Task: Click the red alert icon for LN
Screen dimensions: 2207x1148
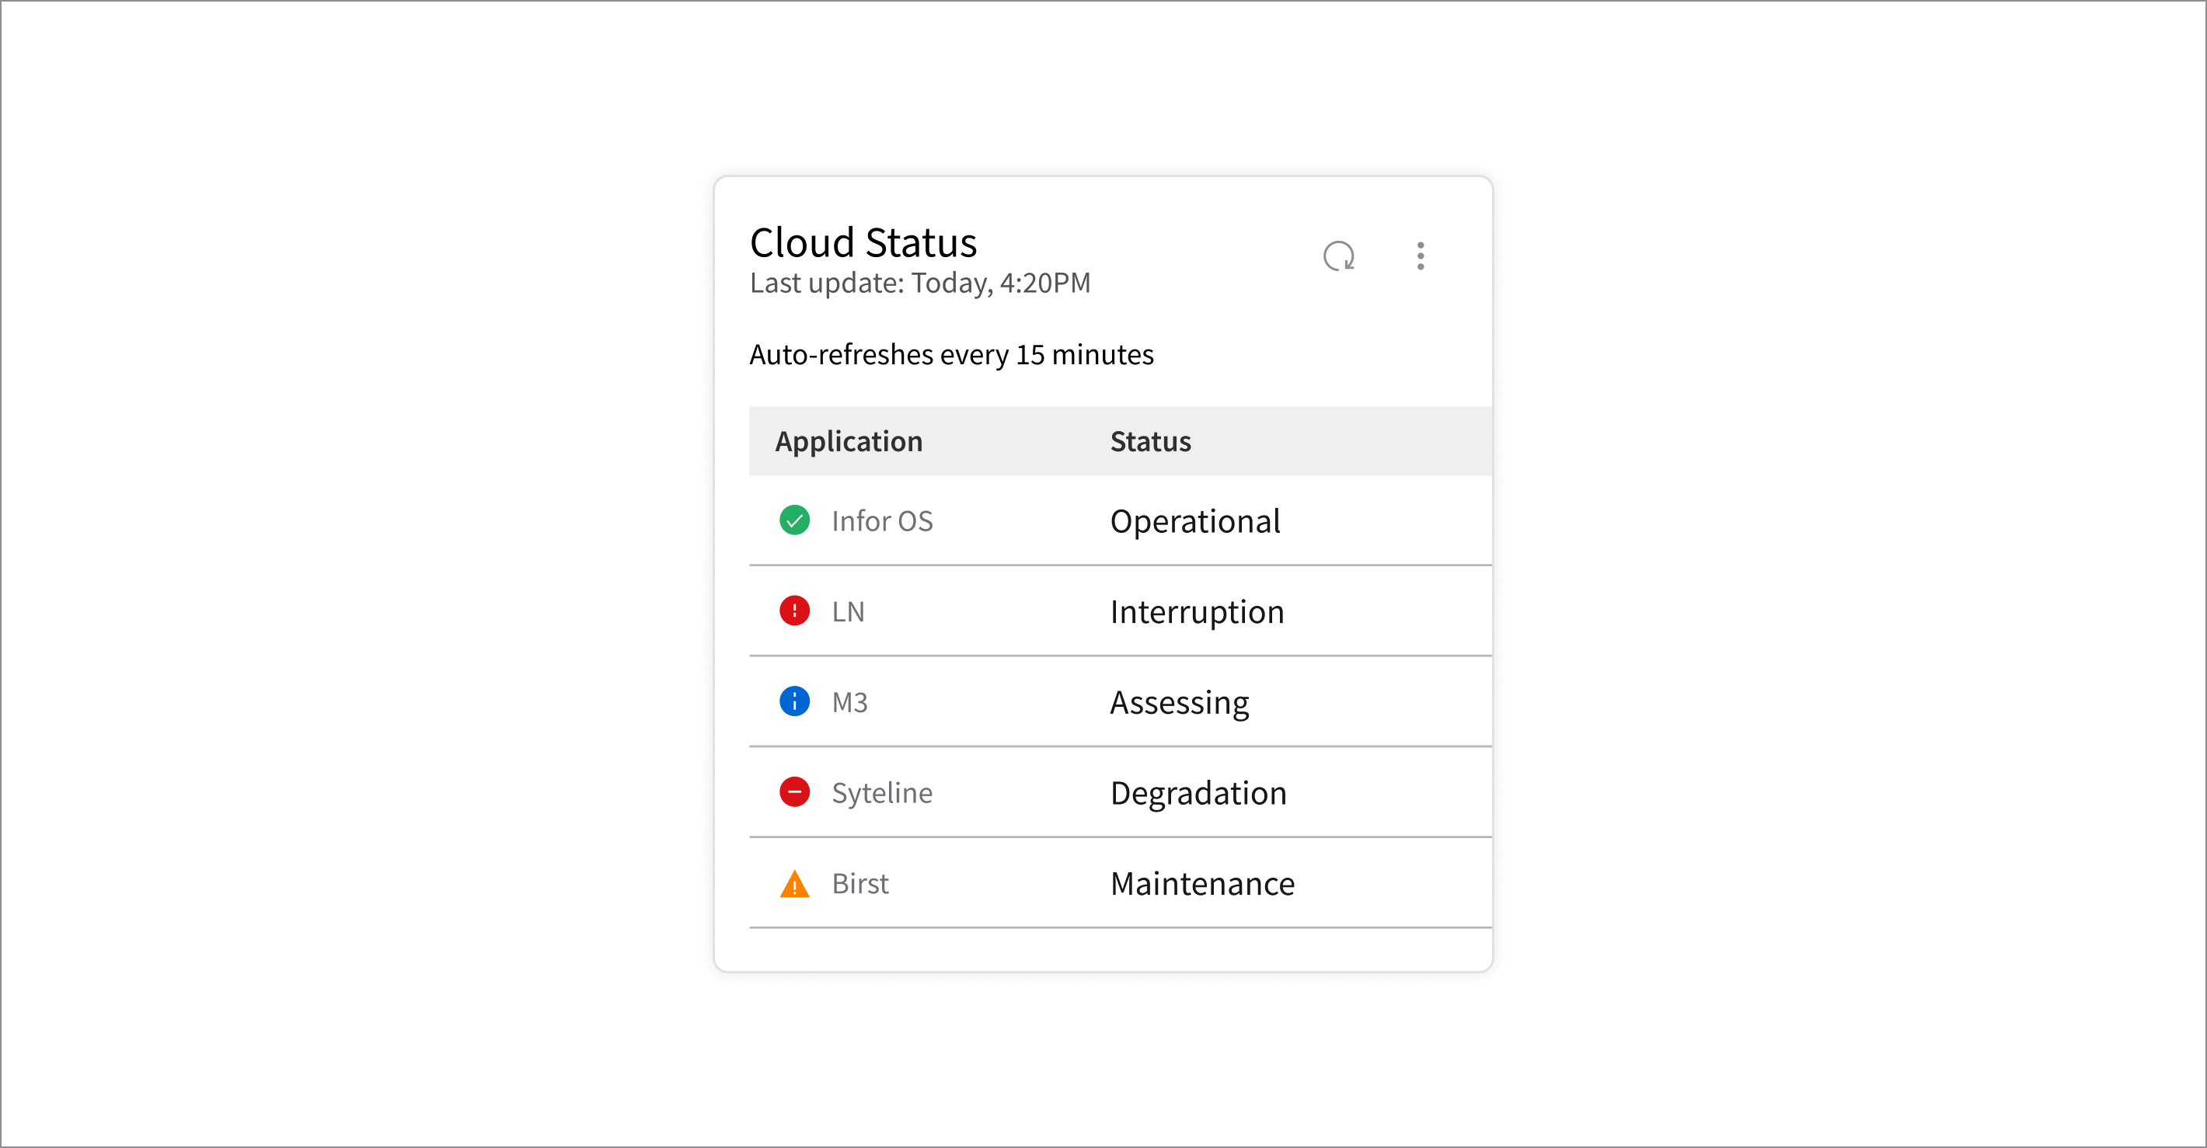Action: click(x=794, y=611)
